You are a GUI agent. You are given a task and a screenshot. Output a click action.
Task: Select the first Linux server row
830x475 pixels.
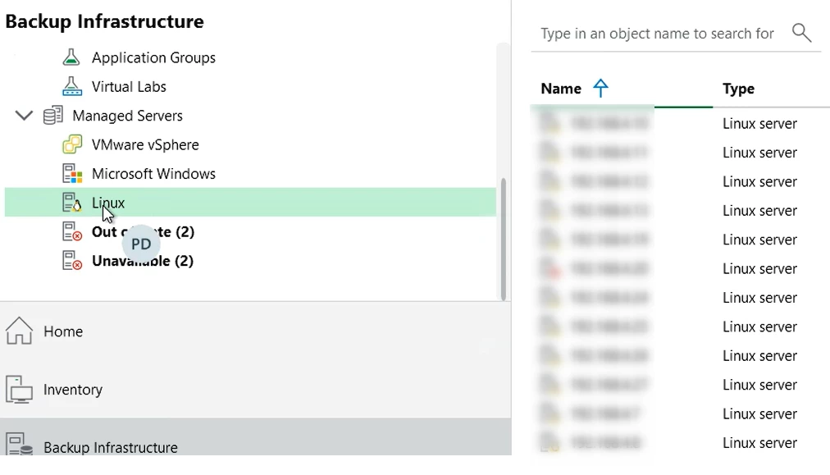click(681, 124)
